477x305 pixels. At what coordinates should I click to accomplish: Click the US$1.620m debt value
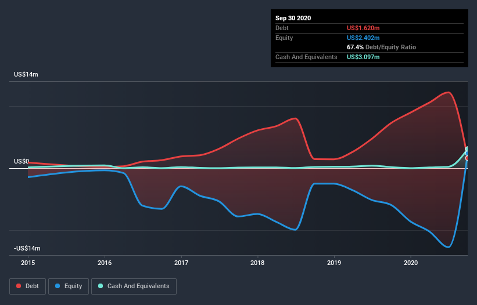[x=363, y=28]
